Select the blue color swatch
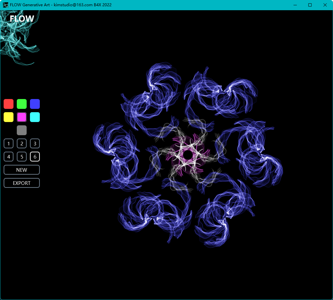The width and height of the screenshot is (333, 300). pos(35,104)
